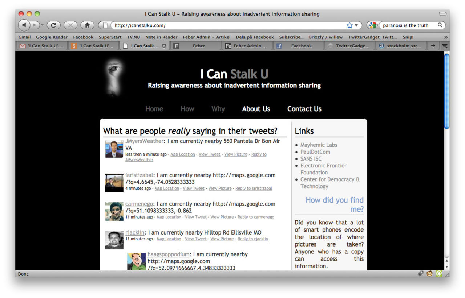
Task: Open the About Us navigation link
Action: tap(256, 109)
